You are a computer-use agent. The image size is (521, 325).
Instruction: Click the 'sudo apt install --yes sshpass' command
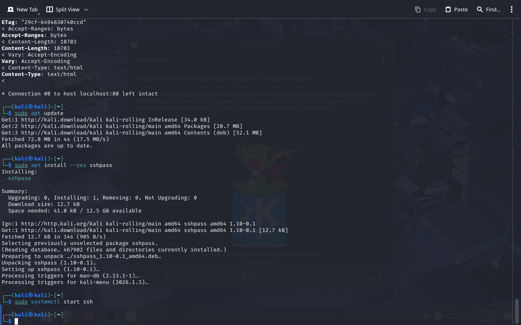point(63,165)
